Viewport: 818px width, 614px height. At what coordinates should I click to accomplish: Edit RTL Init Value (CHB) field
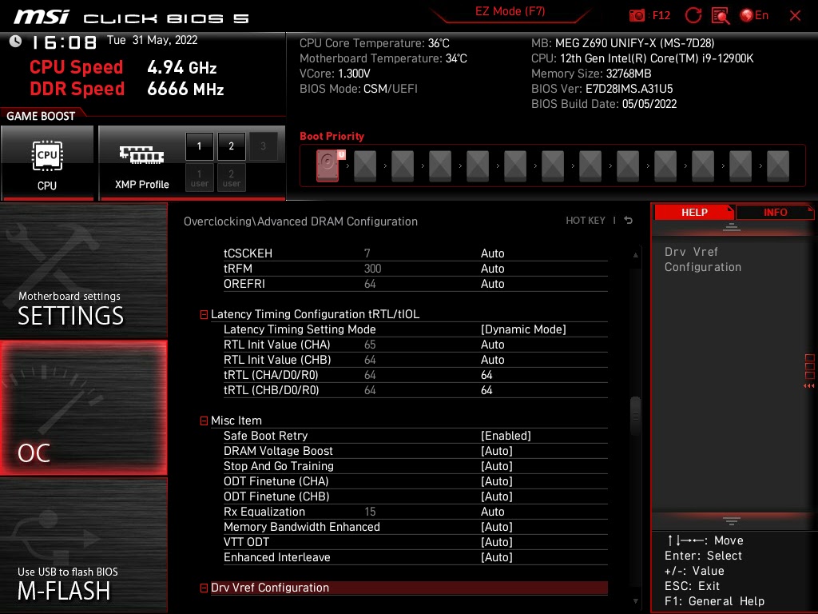coord(492,360)
